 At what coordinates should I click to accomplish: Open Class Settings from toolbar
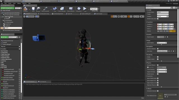(62, 9)
